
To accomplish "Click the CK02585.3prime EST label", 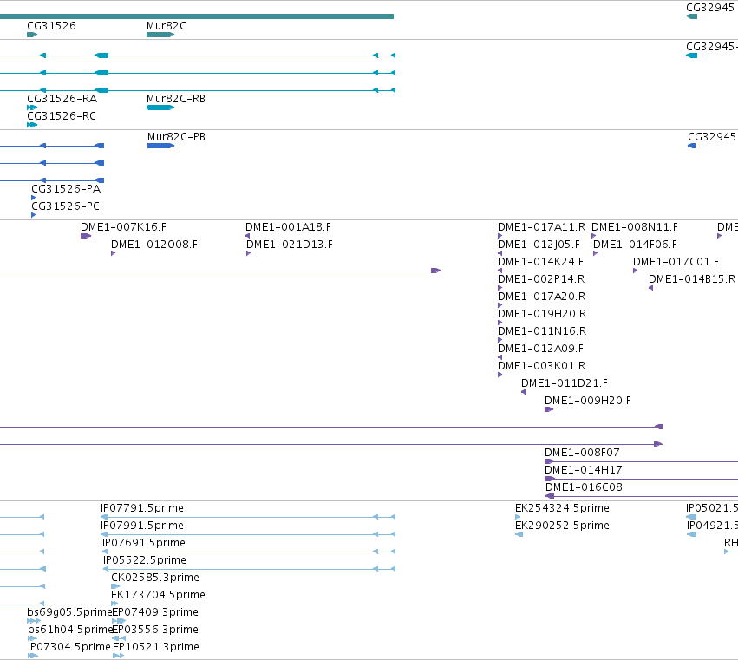I will click(155, 578).
